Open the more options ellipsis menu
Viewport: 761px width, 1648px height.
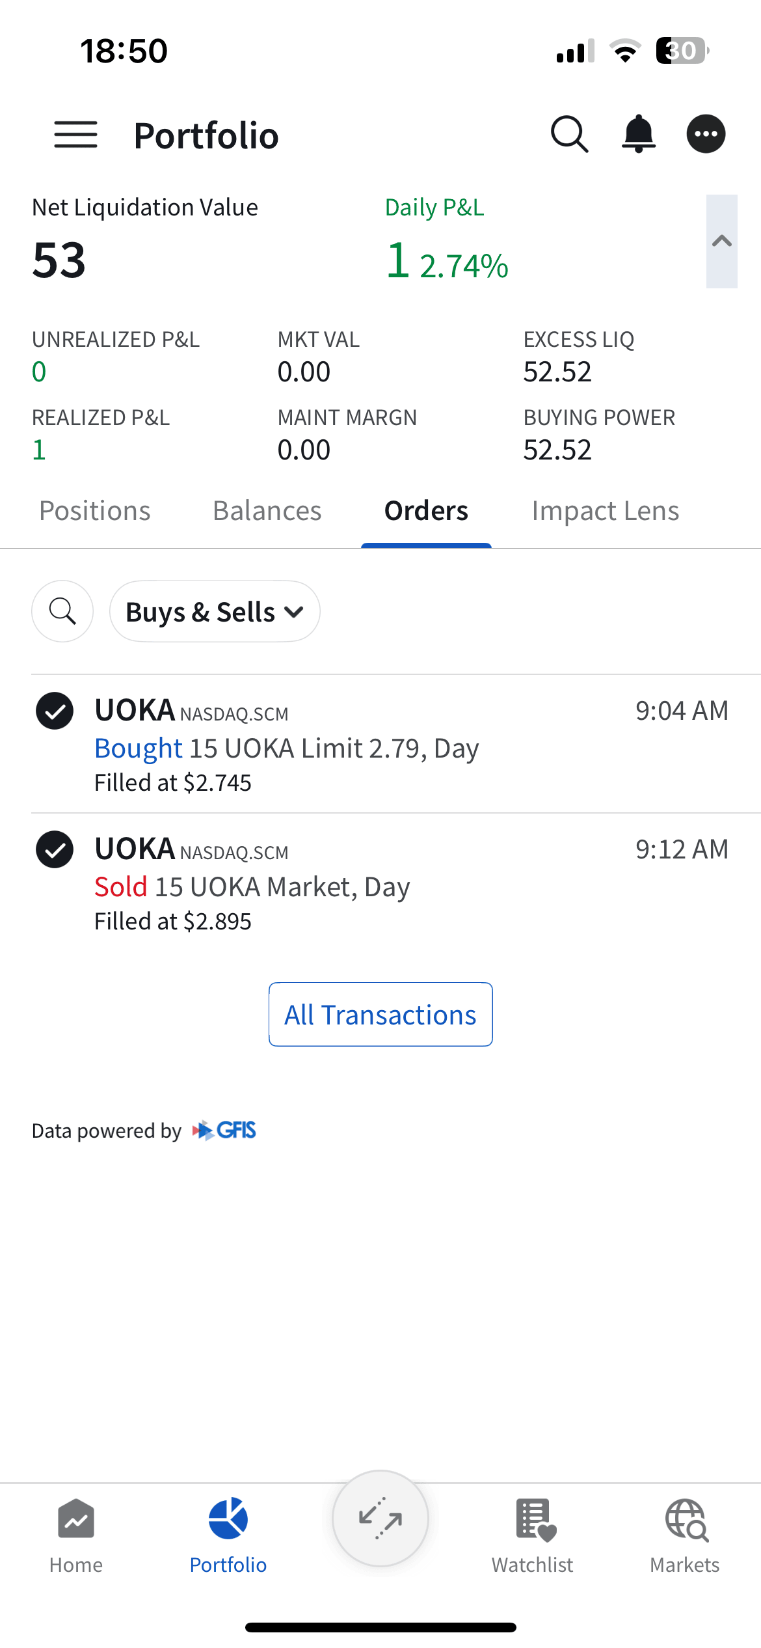[706, 134]
